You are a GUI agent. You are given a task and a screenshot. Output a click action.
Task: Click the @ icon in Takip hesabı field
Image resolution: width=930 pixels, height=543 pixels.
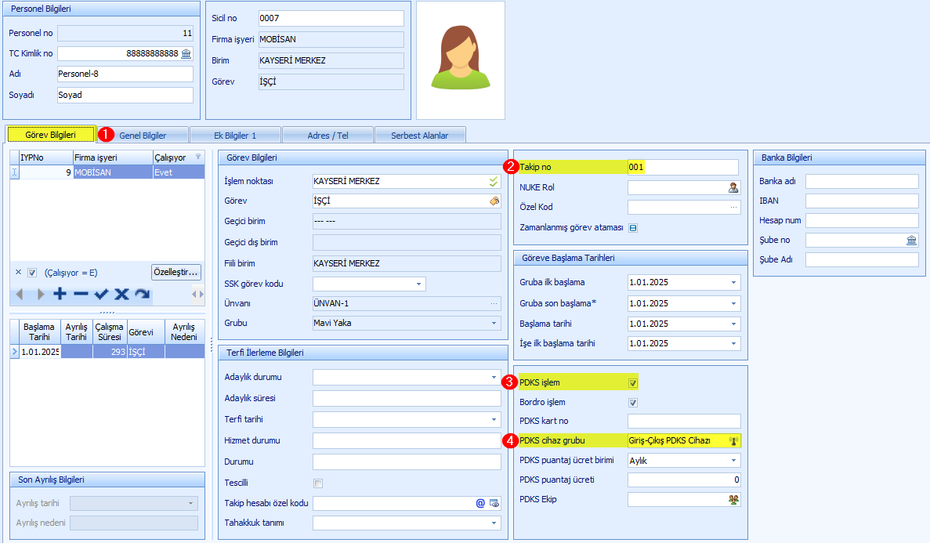coord(480,503)
